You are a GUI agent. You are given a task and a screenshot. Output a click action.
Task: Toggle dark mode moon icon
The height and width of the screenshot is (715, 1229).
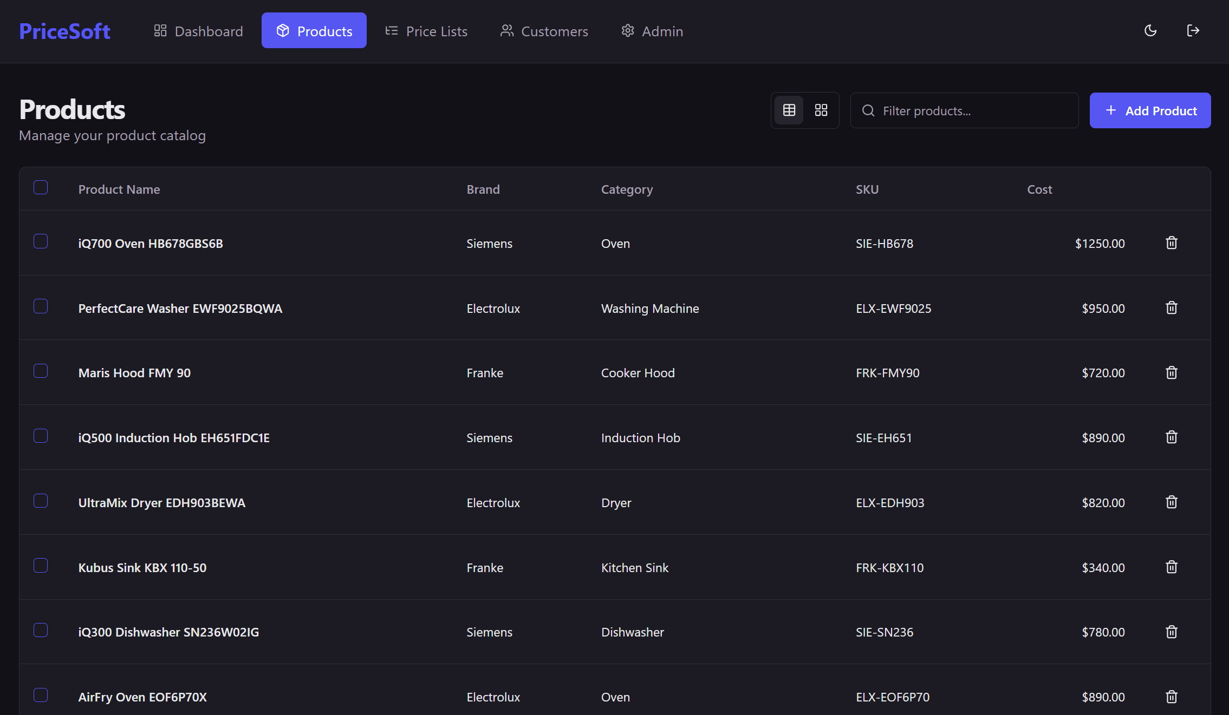pyautogui.click(x=1150, y=31)
